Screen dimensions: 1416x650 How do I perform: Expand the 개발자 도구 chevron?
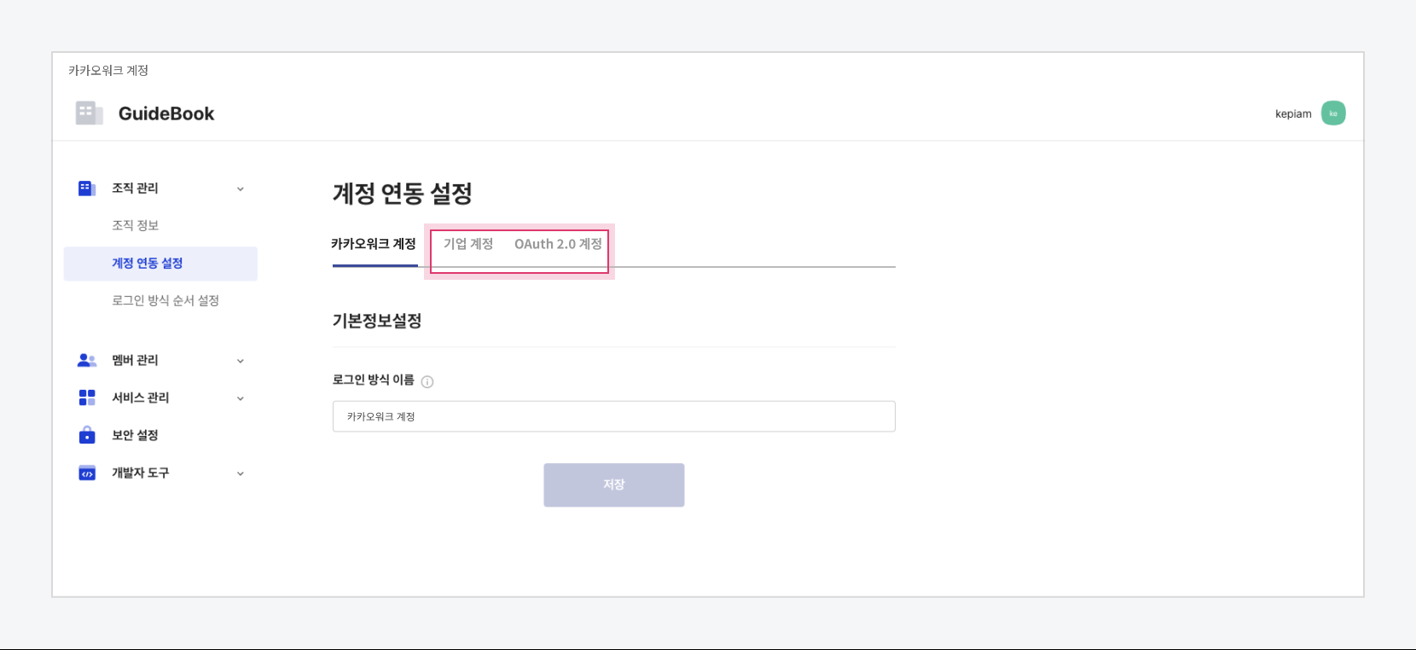pos(241,473)
